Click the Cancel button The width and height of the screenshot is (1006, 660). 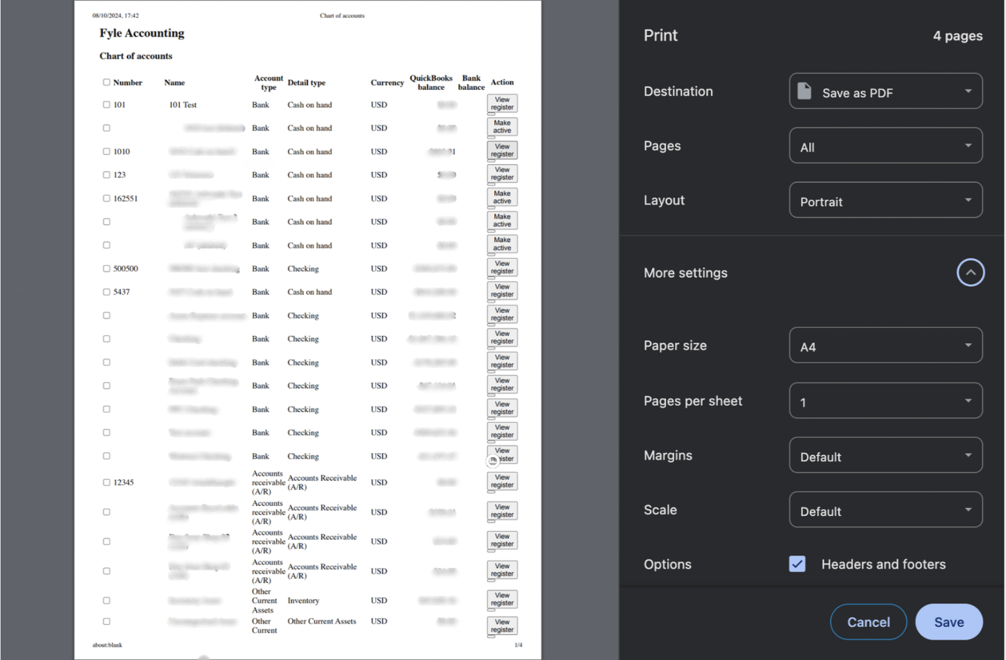click(869, 622)
